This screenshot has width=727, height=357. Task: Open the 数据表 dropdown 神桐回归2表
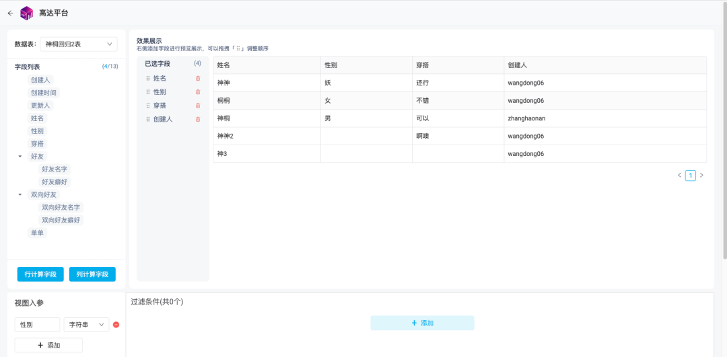pos(79,44)
